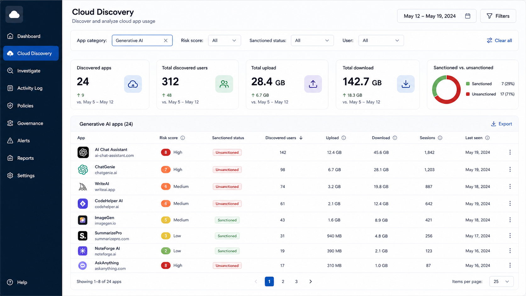Click the Settings gear icon
Screen dimensions: 526x296
point(10,176)
